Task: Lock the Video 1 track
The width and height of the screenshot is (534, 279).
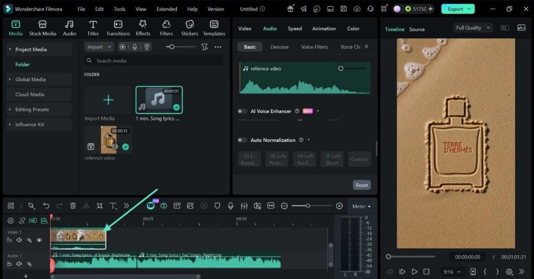Action: coord(9,240)
